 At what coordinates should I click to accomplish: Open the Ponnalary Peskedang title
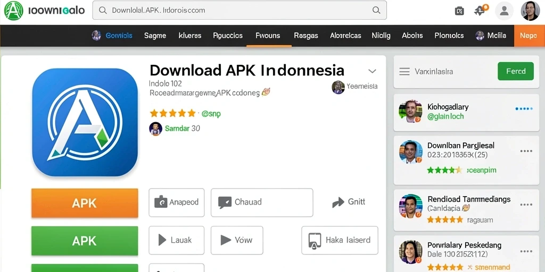[464, 245]
